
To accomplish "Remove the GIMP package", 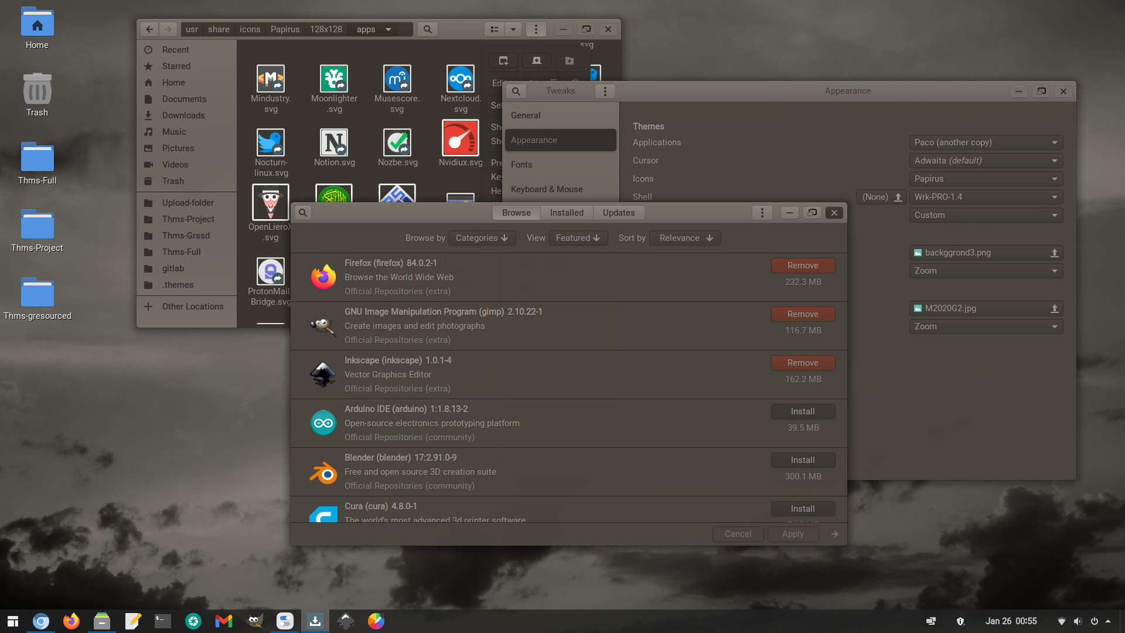I will (803, 314).
